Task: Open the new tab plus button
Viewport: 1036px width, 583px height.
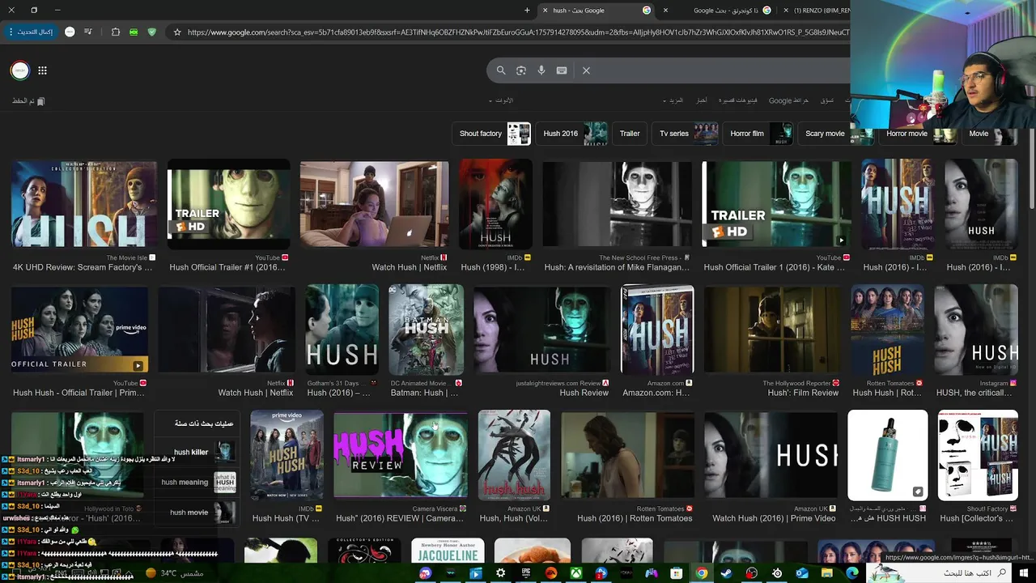Action: (x=527, y=11)
